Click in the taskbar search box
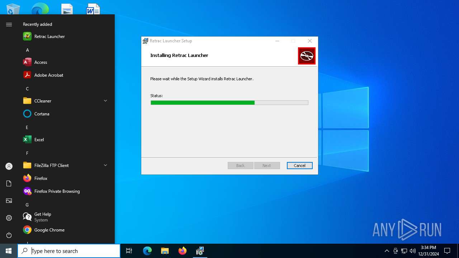Image resolution: width=459 pixels, height=258 pixels. (x=69, y=251)
